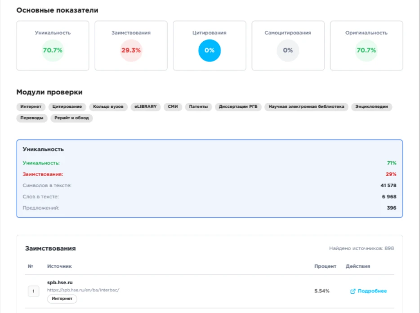Click the Интернет tag under spb.hse.ru
The width and height of the screenshot is (420, 313).
pyautogui.click(x=62, y=299)
